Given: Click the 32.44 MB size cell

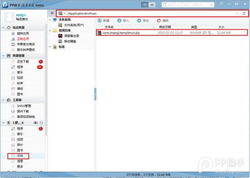Looking at the screenshot, I should click(x=224, y=33).
